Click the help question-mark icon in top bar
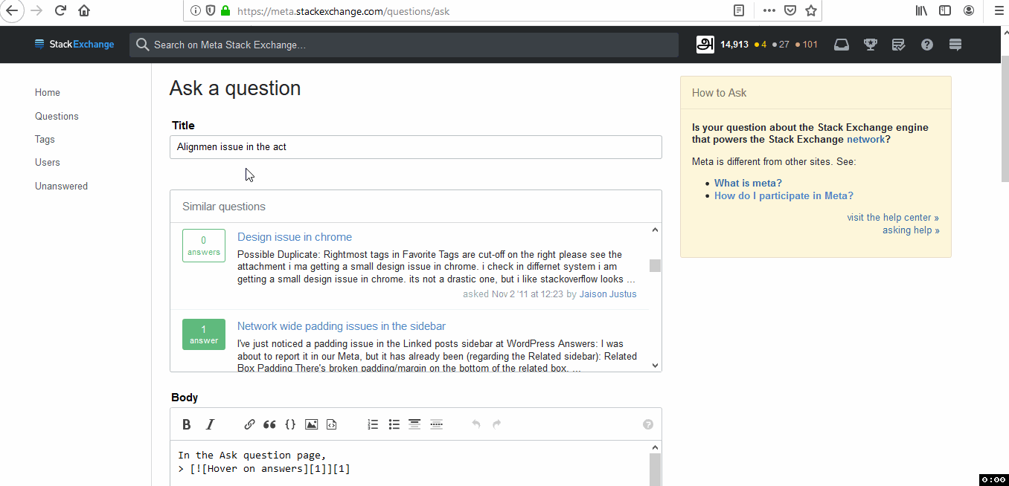Screen dimensions: 1009x486 point(926,45)
